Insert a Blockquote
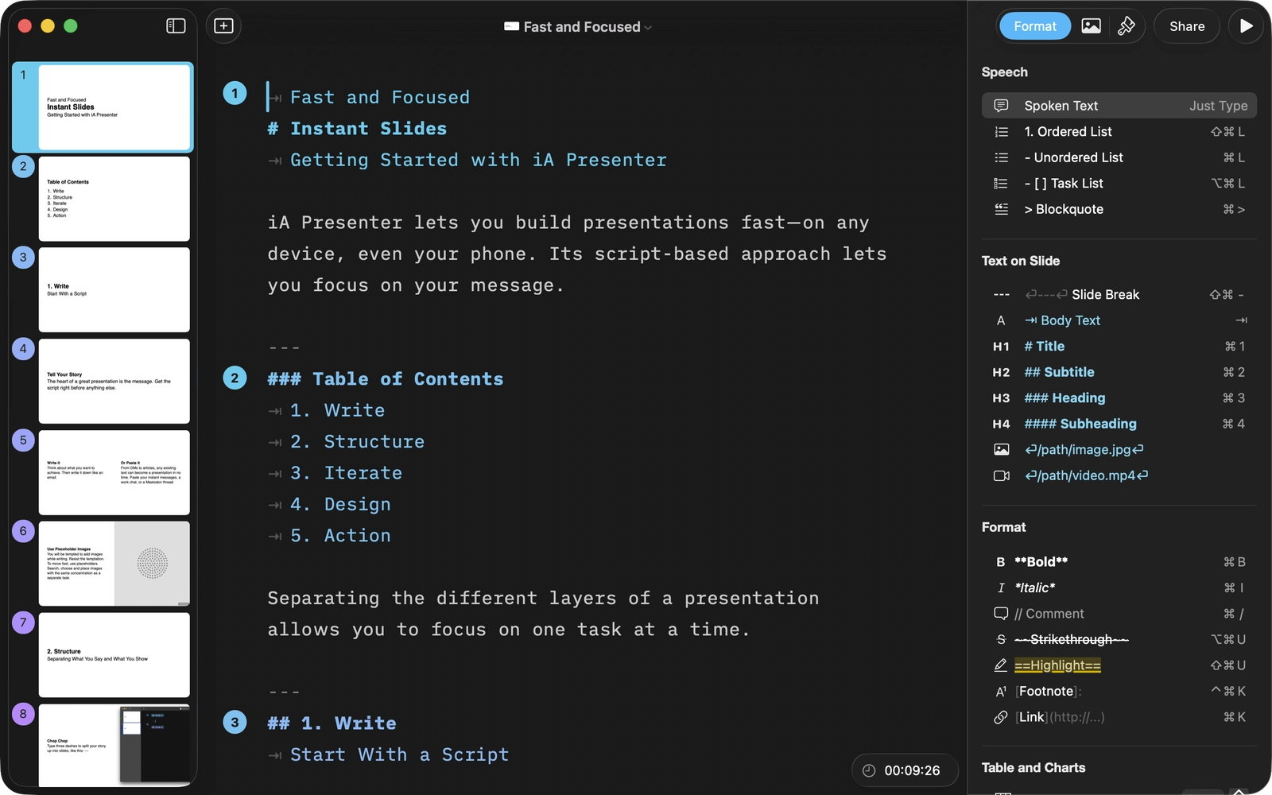This screenshot has width=1272, height=795. coord(1119,209)
